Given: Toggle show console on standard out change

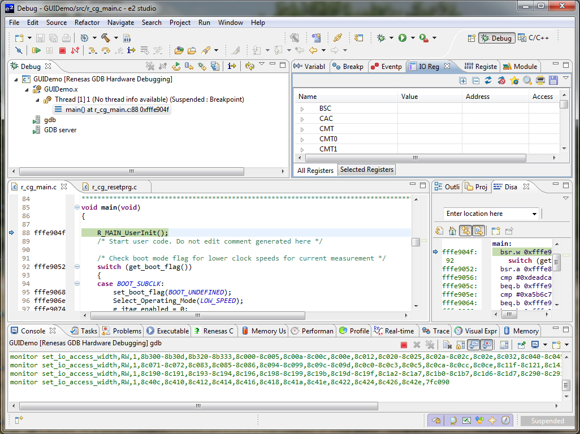Looking at the screenshot, I should [473, 345].
